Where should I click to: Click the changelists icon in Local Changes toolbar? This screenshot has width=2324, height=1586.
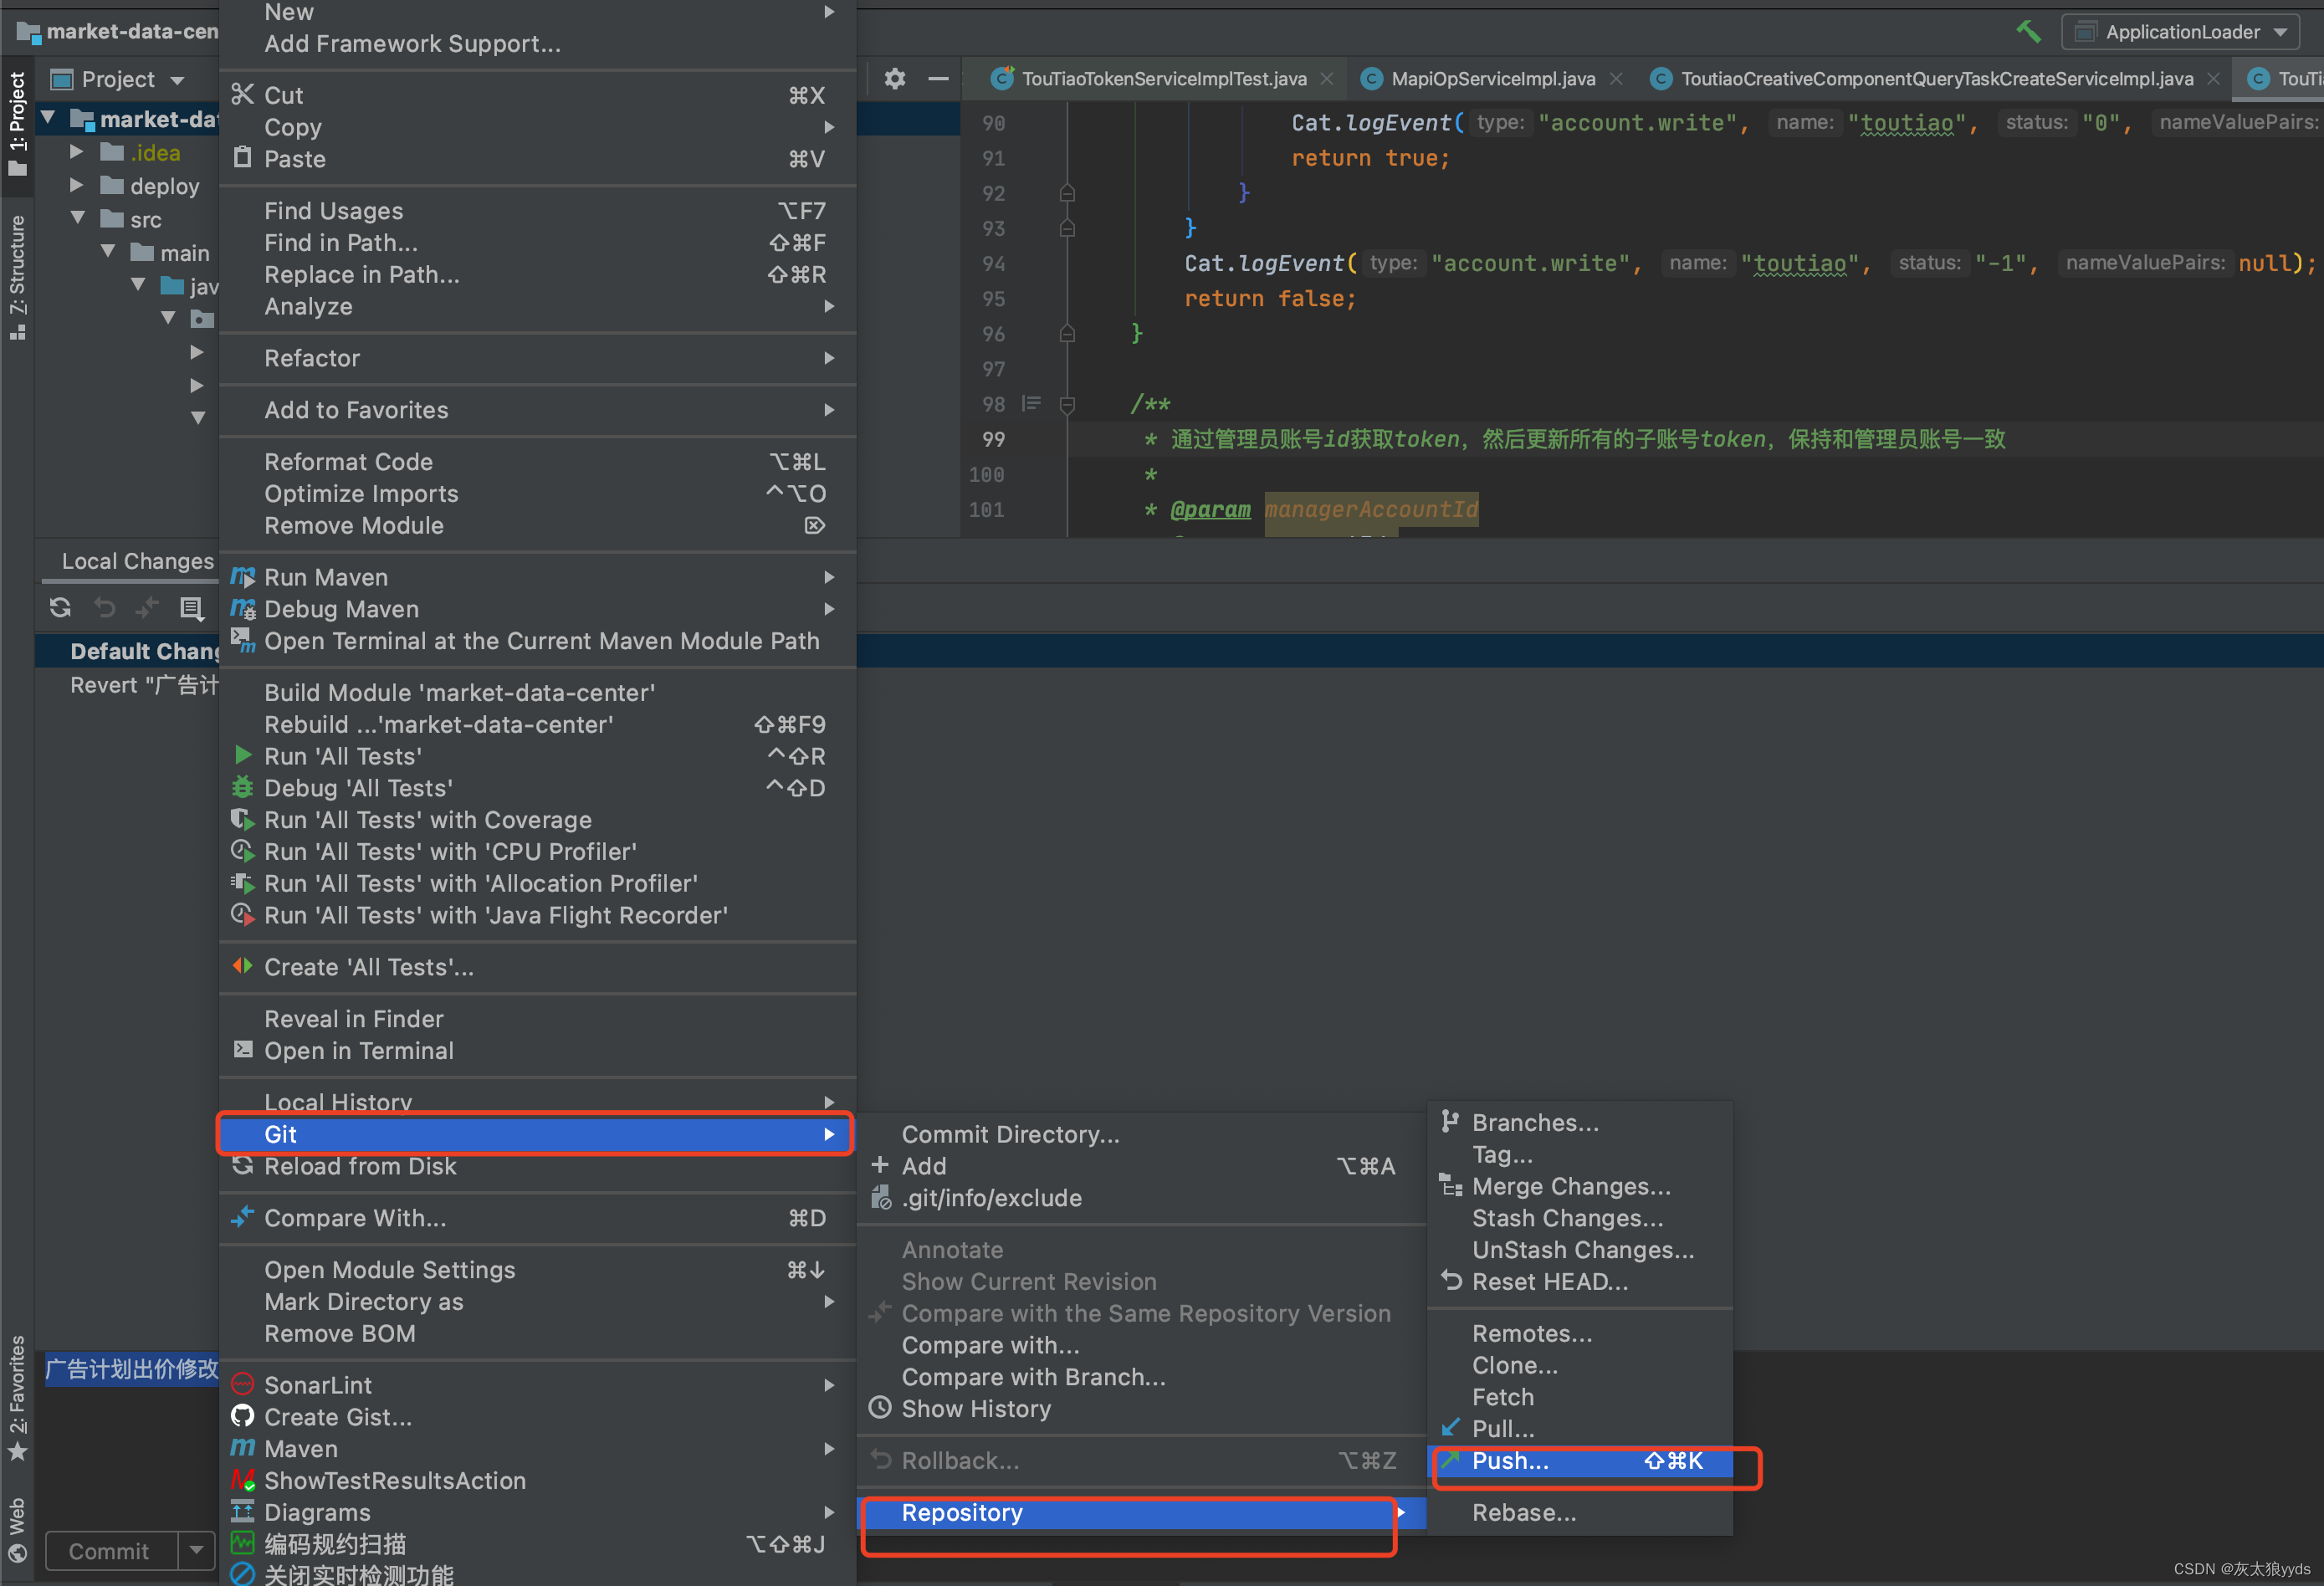tap(191, 607)
